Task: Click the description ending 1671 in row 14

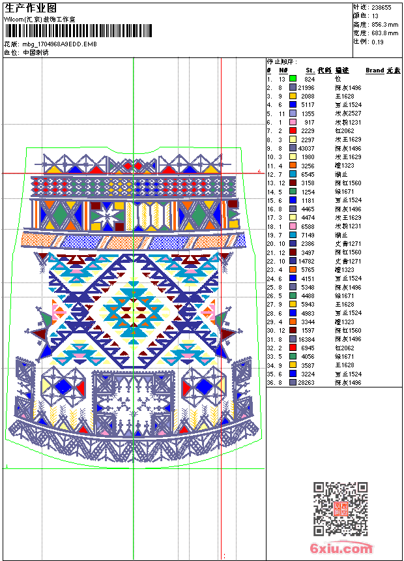Action: pos(345,191)
